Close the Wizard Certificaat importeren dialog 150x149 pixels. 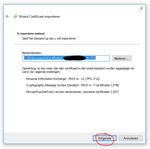click(x=141, y=8)
